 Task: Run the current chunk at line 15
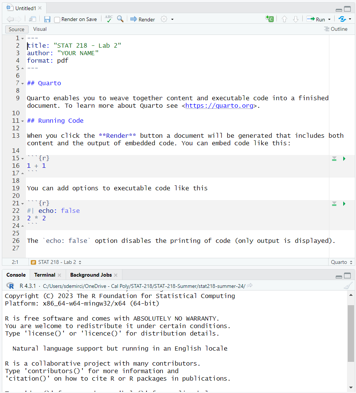point(344,159)
